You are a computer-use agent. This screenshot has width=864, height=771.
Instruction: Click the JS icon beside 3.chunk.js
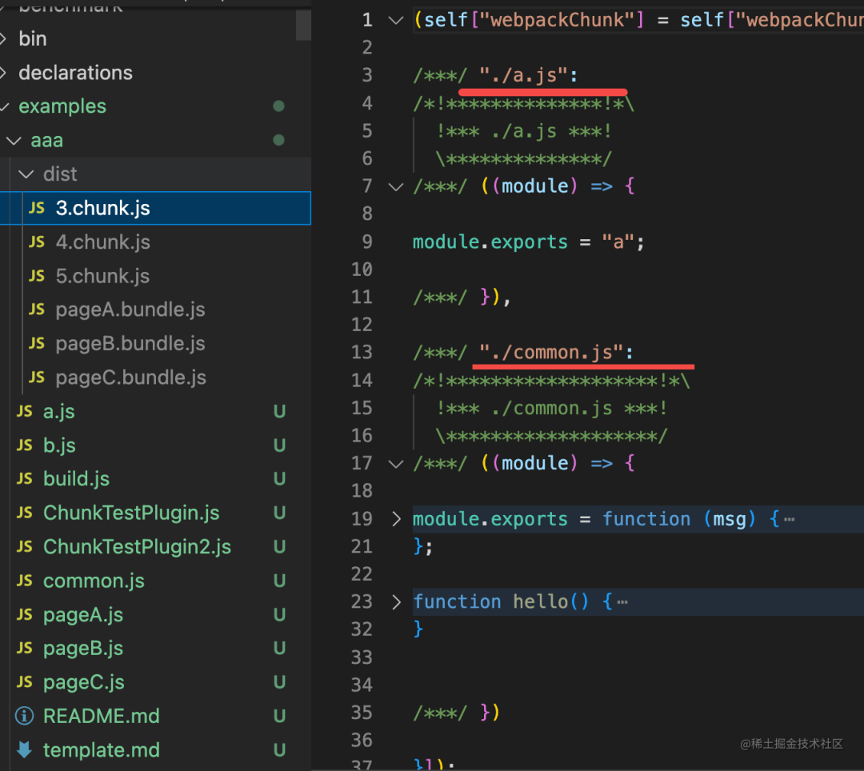coord(37,209)
